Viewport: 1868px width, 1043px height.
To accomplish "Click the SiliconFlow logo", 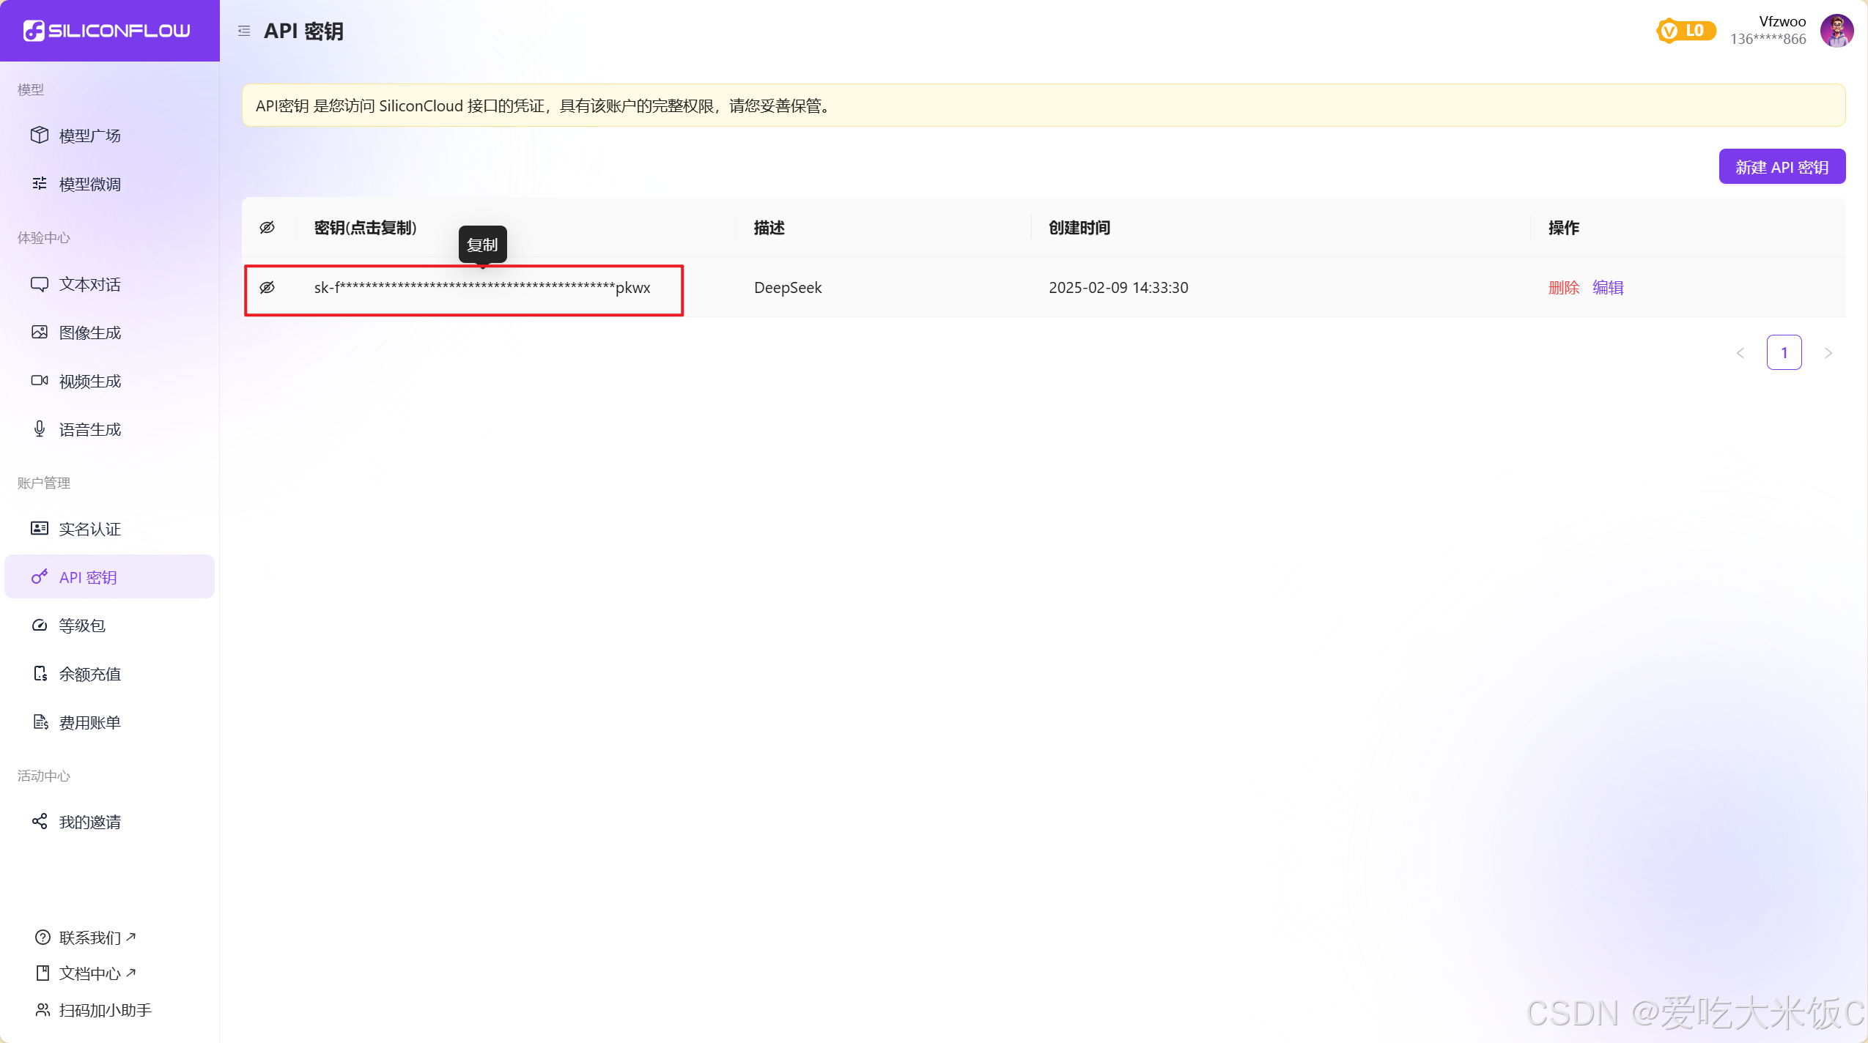I will pyautogui.click(x=107, y=31).
